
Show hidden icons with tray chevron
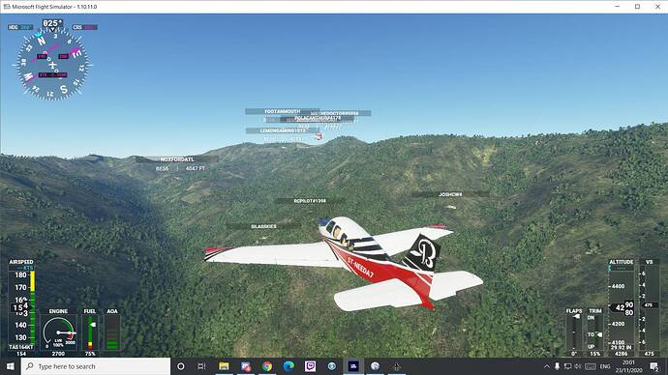click(x=547, y=366)
